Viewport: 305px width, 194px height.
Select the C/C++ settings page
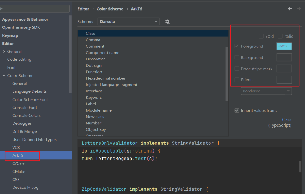(x=19, y=163)
